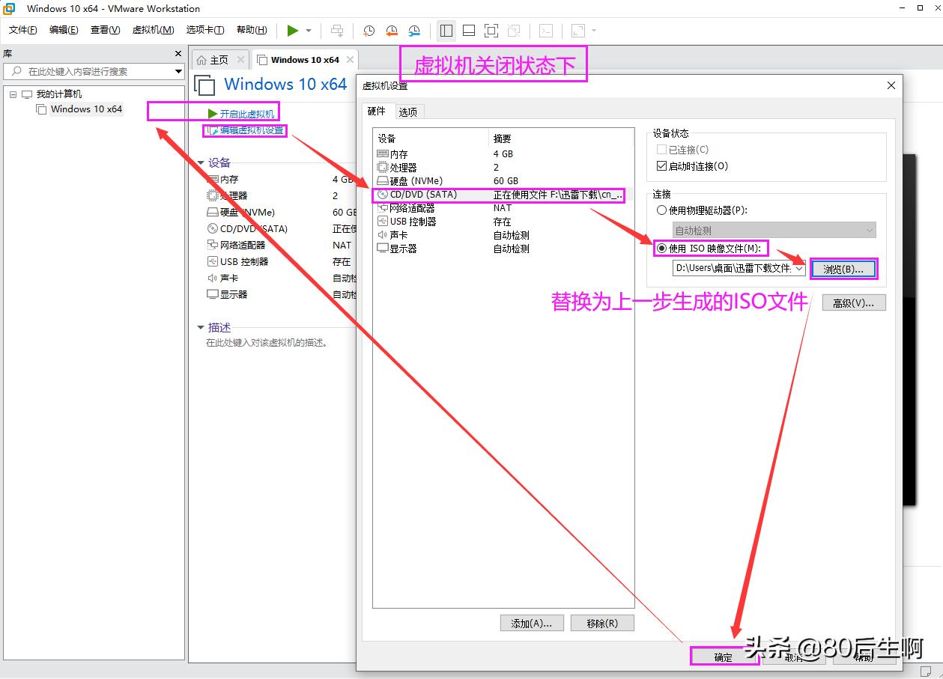Start the virtual machine with the green power button
The height and width of the screenshot is (679, 943).
click(x=292, y=31)
